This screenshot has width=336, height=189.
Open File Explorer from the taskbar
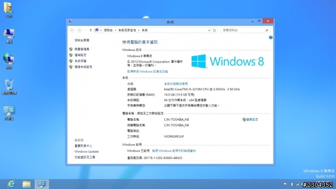pos(27,184)
